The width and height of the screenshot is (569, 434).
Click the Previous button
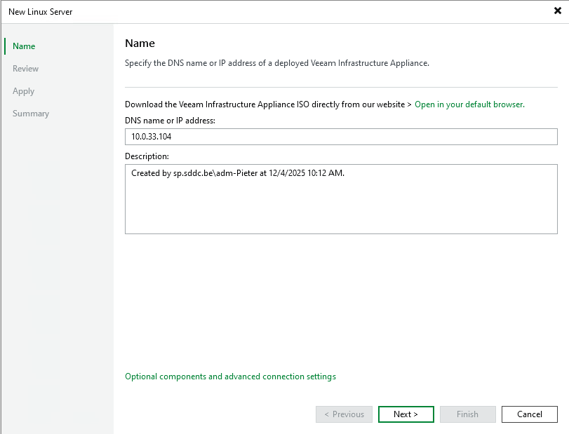(344, 414)
